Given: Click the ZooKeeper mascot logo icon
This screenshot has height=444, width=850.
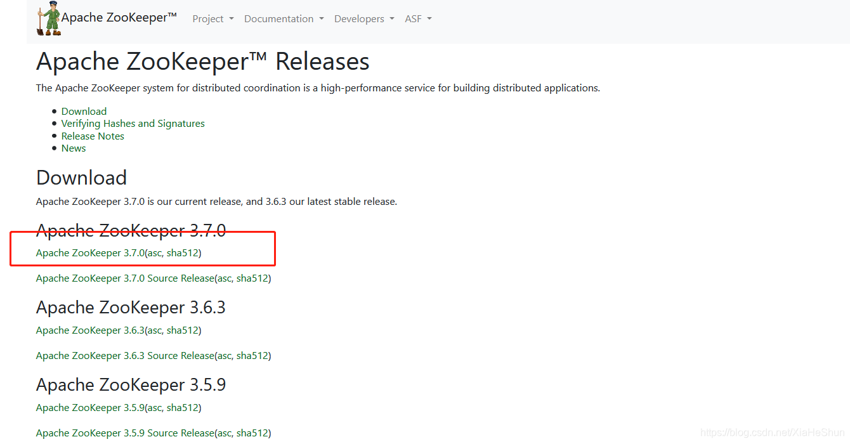Looking at the screenshot, I should (x=49, y=18).
